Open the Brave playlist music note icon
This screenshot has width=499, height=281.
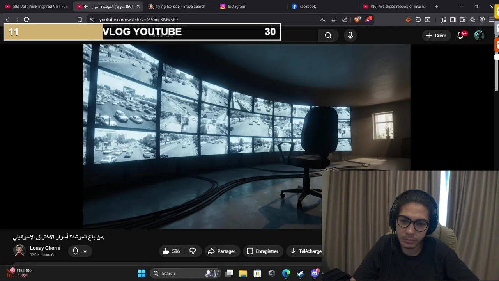[x=443, y=20]
